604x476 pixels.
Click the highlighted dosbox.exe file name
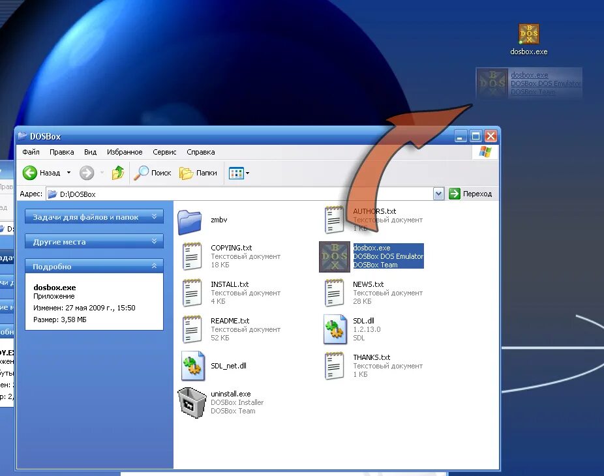coord(372,248)
